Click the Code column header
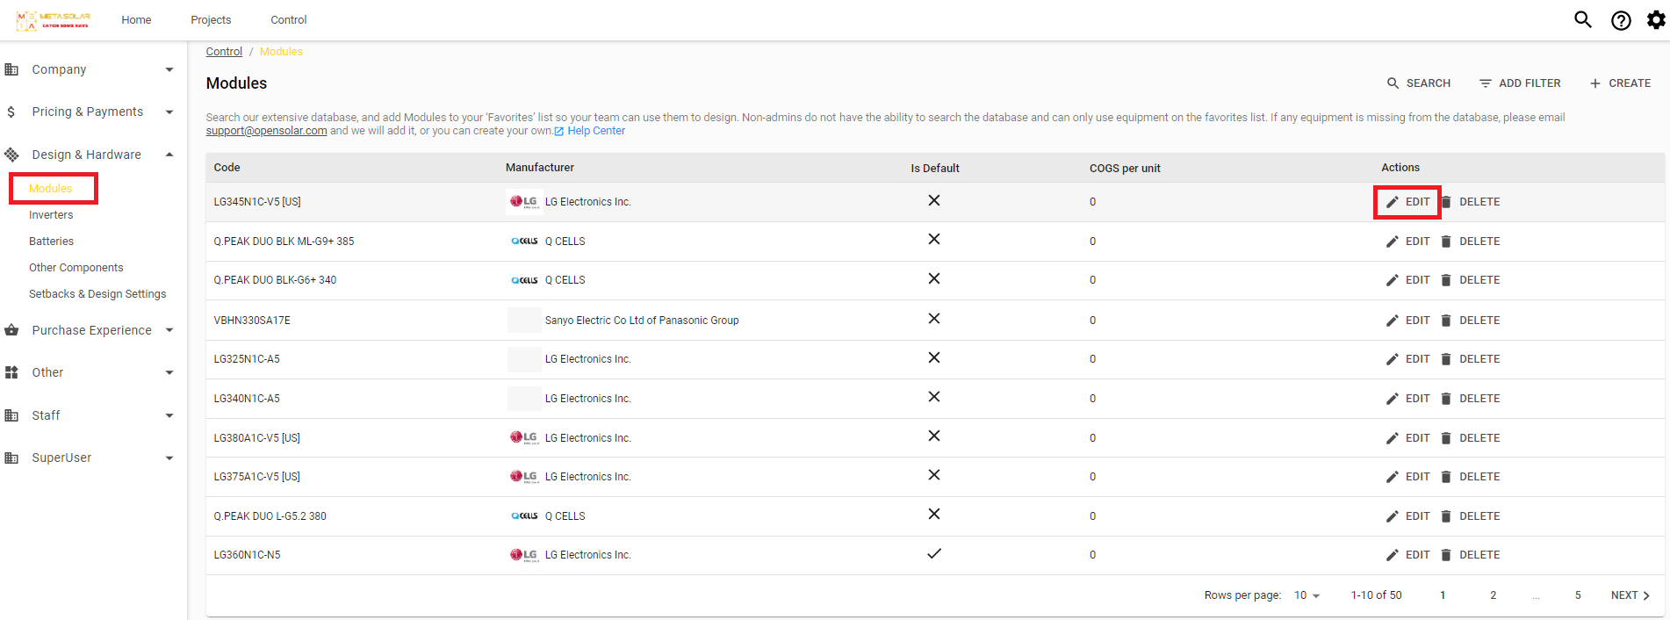Screen dimensions: 1670x620 pyautogui.click(x=227, y=168)
